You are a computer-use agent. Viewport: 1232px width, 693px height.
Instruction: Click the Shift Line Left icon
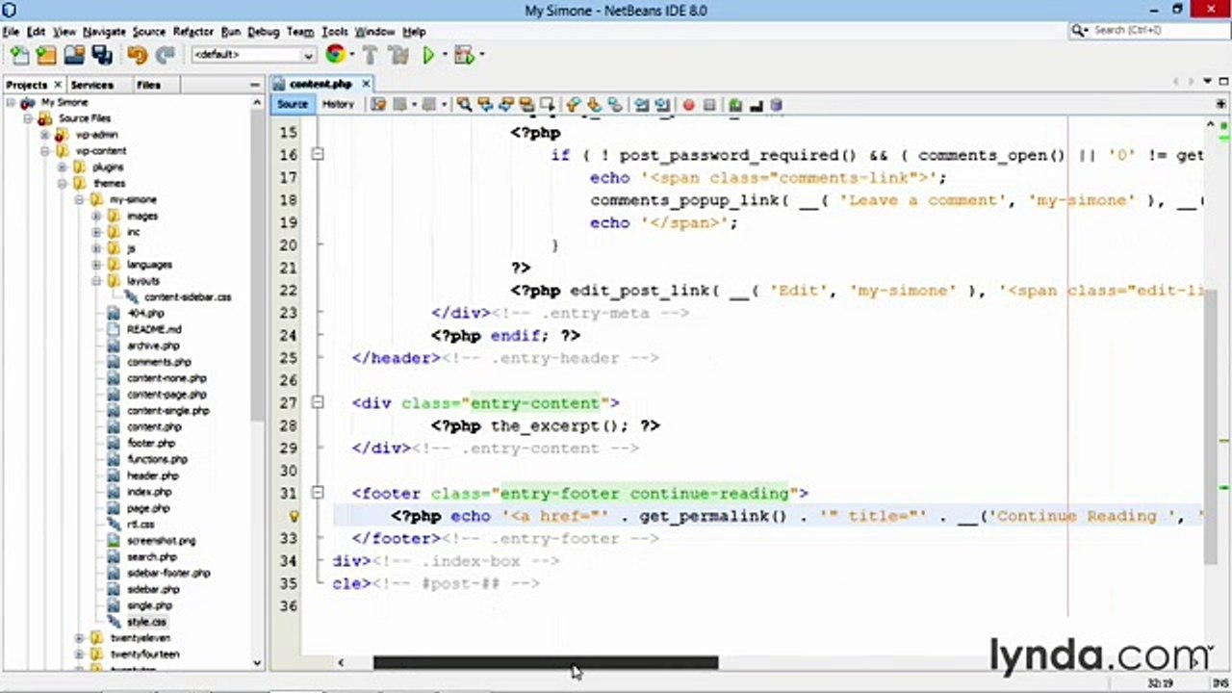[x=641, y=104]
